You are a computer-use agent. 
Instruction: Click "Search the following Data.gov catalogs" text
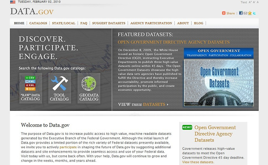tap(52, 68)
